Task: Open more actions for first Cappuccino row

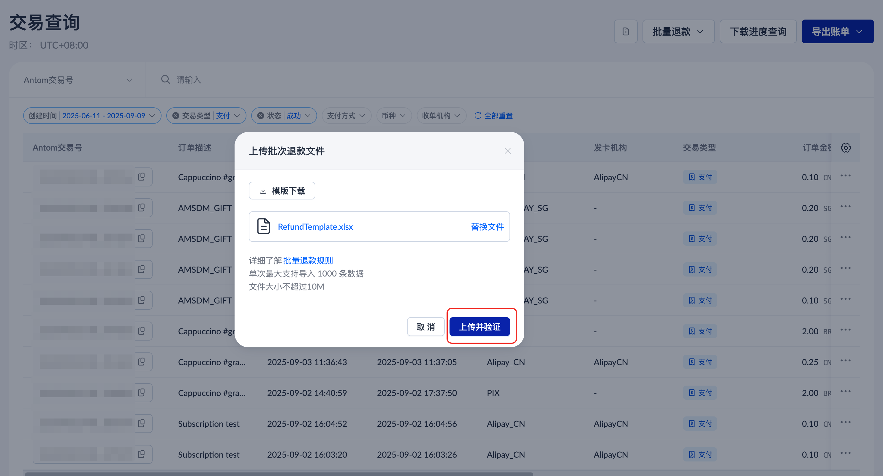Action: pos(845,176)
